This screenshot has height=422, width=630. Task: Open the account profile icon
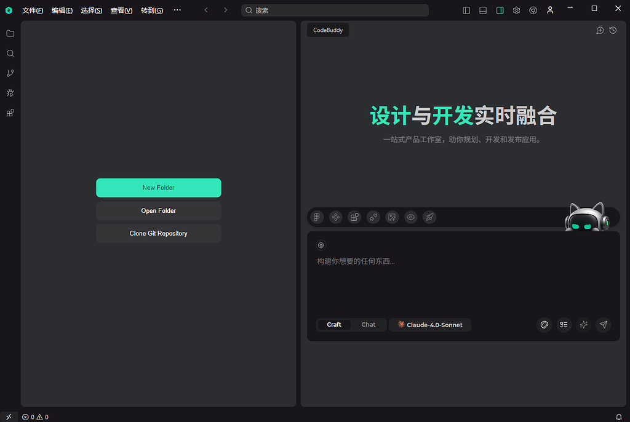click(x=550, y=10)
